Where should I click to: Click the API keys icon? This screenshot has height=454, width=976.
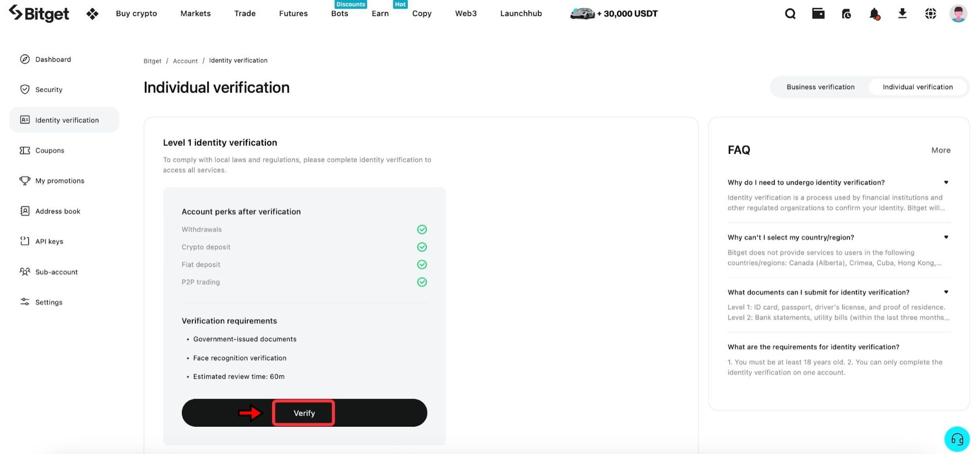pos(25,241)
